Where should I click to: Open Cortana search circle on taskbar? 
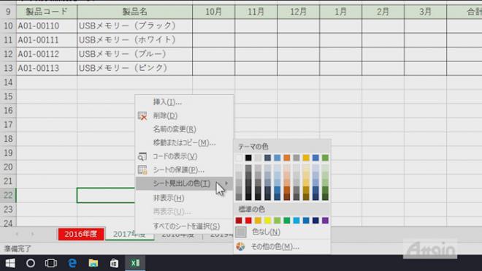click(x=31, y=263)
